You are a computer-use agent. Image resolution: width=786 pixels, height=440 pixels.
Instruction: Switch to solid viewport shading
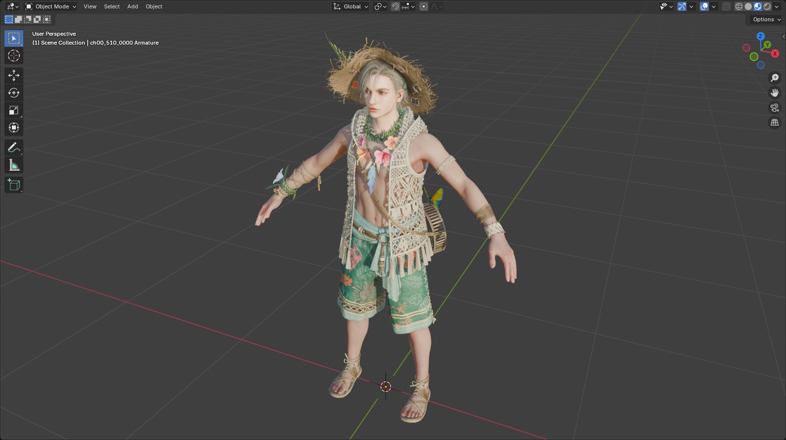click(x=748, y=6)
